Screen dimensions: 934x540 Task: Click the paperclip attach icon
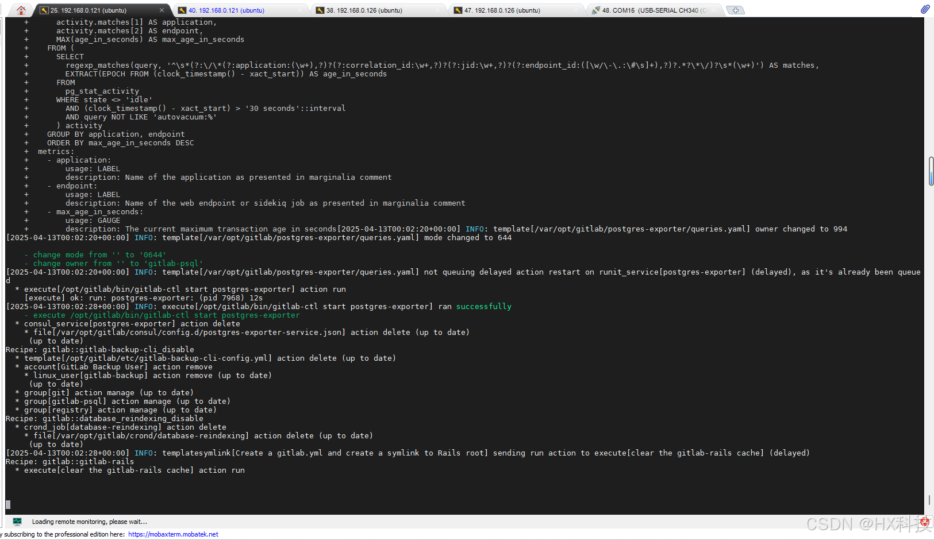click(x=925, y=9)
